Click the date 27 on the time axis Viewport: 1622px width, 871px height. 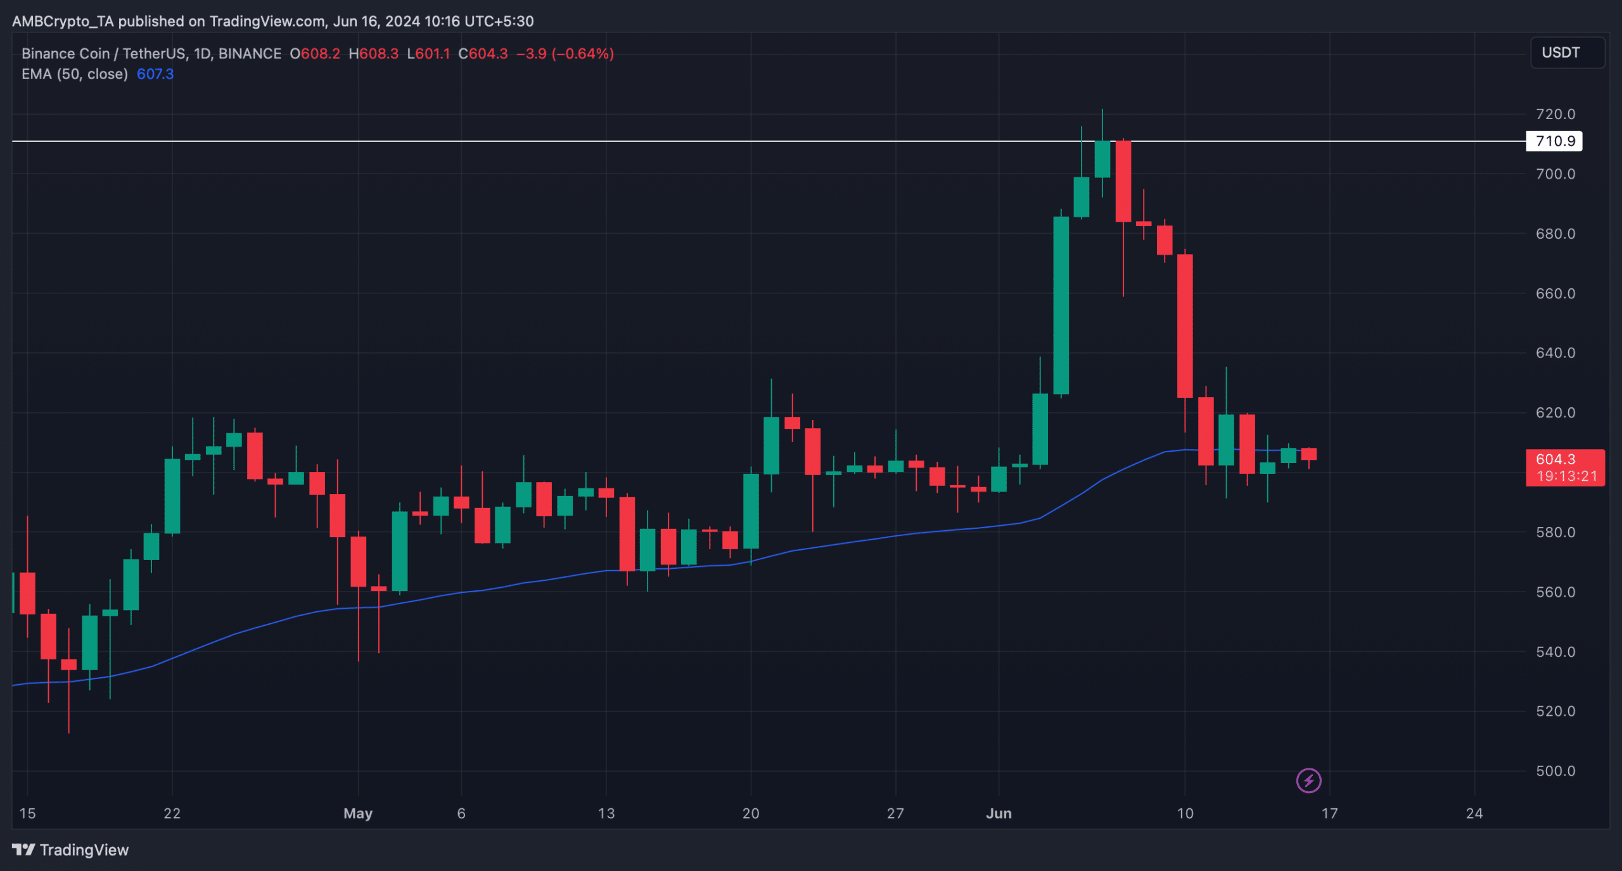pos(895,813)
